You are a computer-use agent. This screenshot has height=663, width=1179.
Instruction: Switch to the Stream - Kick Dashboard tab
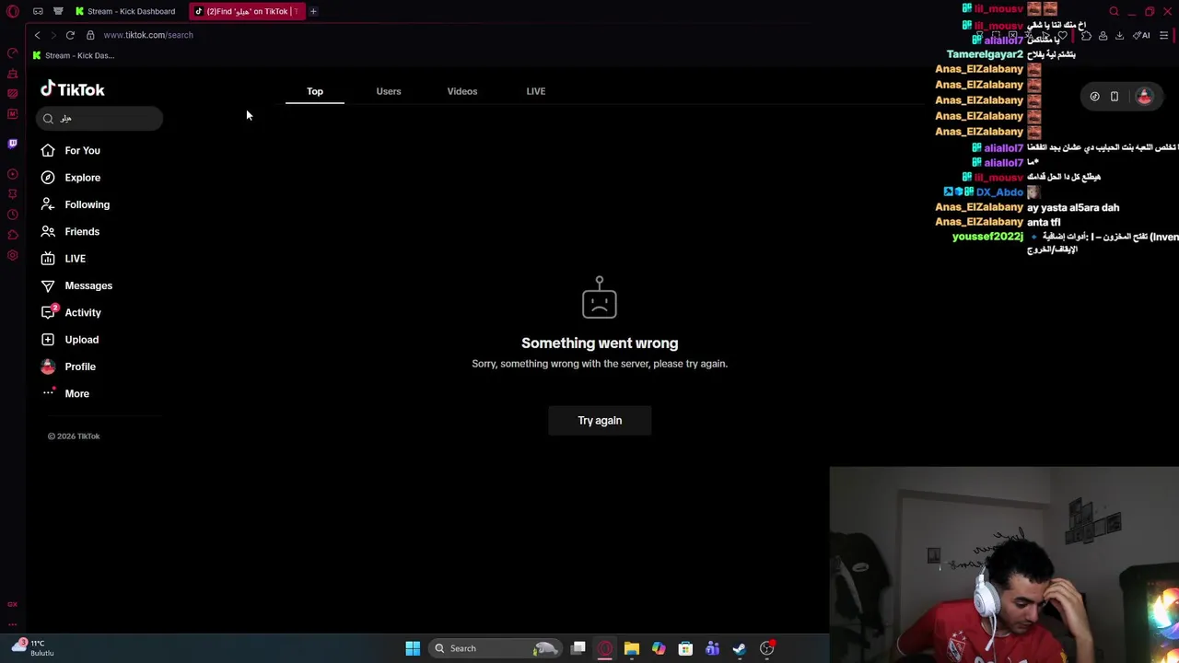(x=126, y=11)
